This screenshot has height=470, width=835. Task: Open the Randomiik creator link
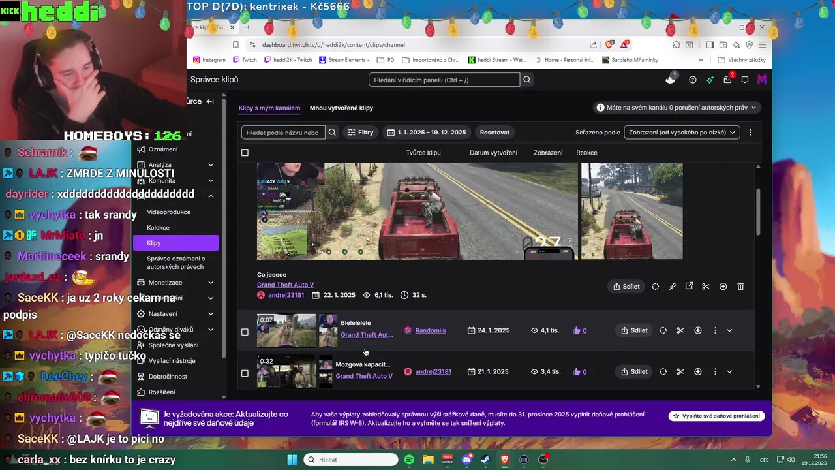pos(431,330)
